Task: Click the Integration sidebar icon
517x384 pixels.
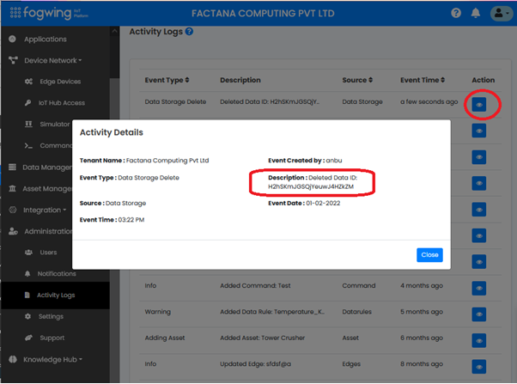Action: [13, 210]
